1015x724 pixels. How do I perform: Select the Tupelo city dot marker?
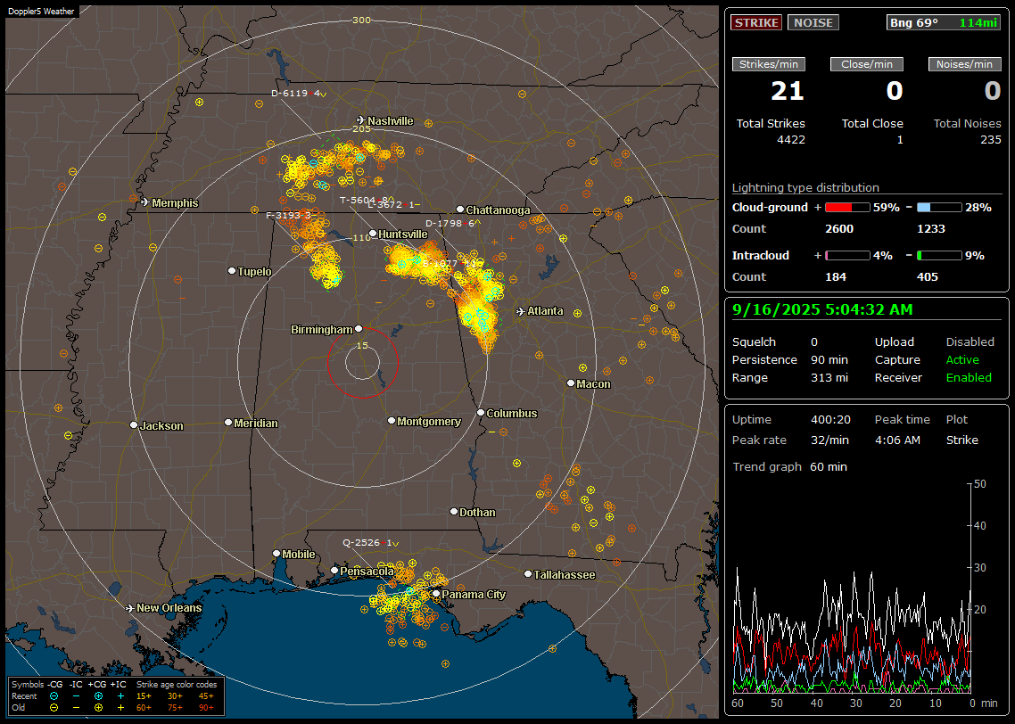(x=232, y=270)
